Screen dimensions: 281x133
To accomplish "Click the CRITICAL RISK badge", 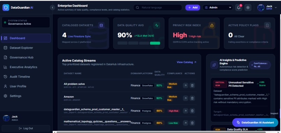I will tap(220, 84).
